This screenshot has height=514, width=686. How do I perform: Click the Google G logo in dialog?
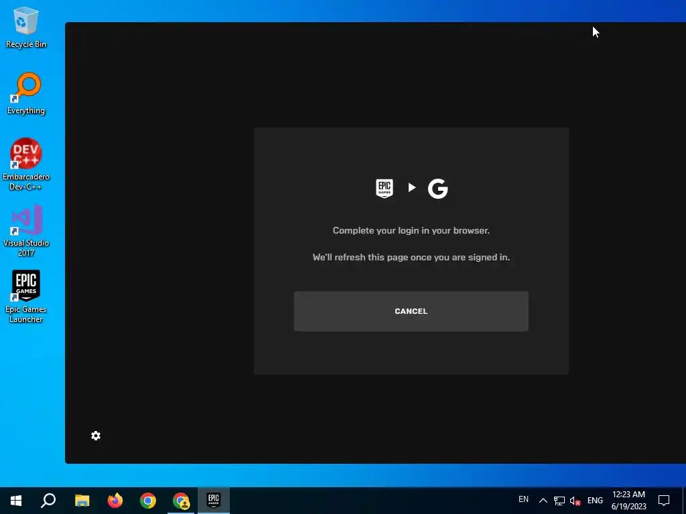(x=438, y=188)
